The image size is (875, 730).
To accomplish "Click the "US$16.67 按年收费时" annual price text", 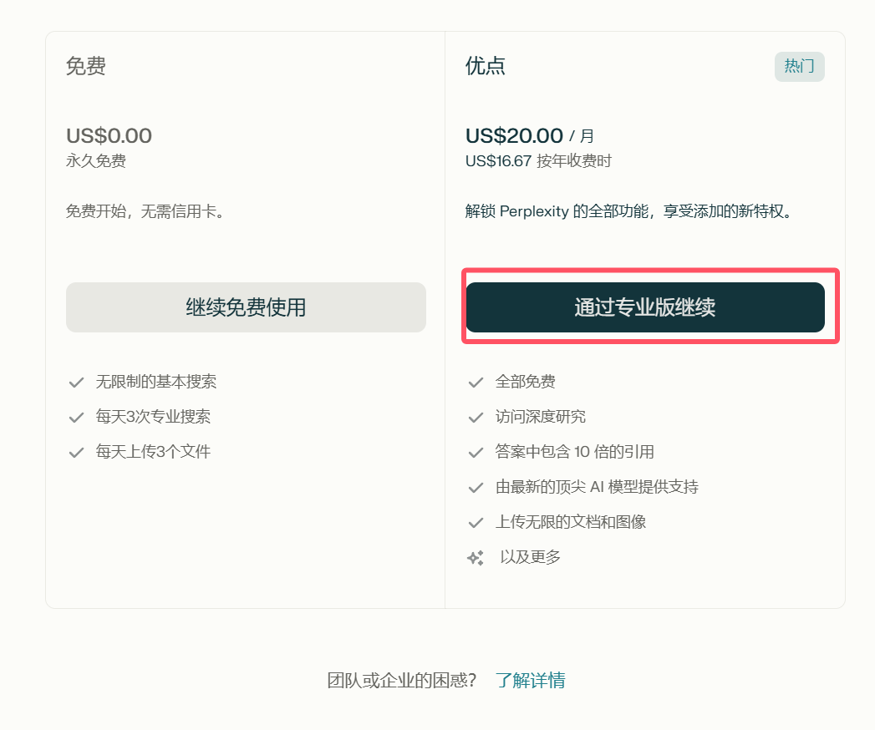I will [x=538, y=161].
